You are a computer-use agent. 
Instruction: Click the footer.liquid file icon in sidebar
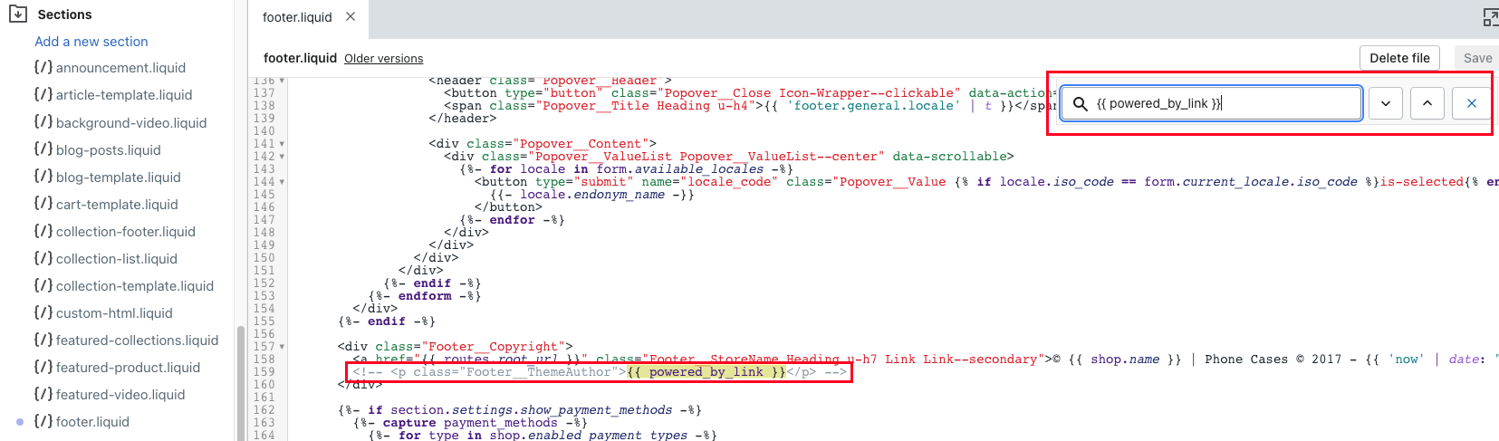[x=43, y=421]
